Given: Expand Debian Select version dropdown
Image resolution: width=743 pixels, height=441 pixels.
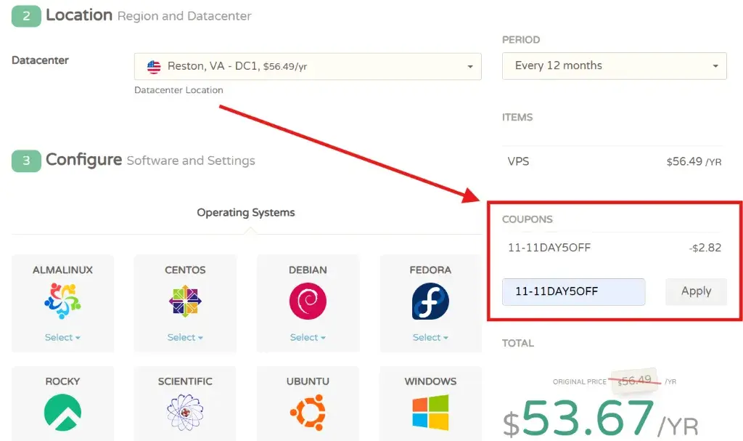Looking at the screenshot, I should click(308, 337).
